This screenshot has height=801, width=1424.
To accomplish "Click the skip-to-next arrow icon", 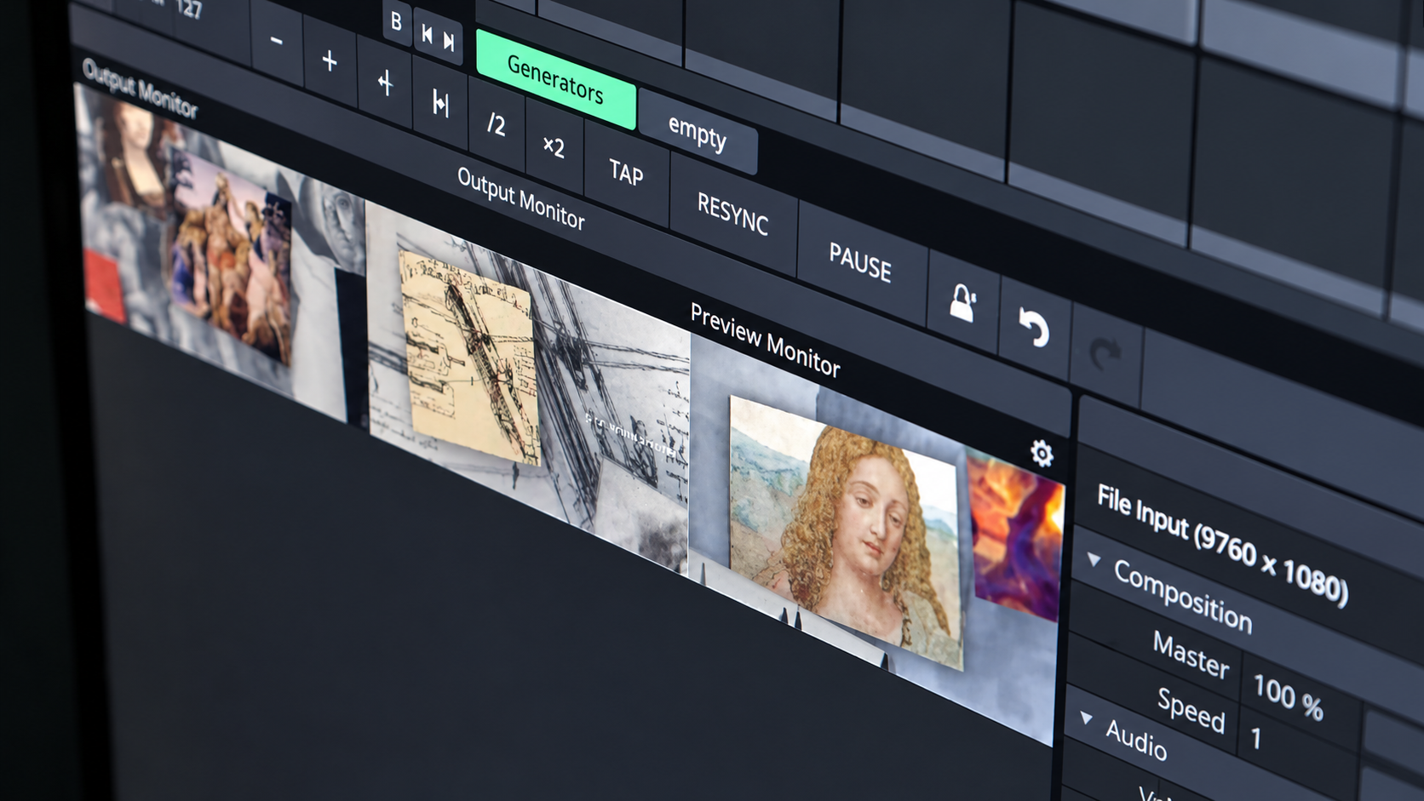I will tap(449, 41).
